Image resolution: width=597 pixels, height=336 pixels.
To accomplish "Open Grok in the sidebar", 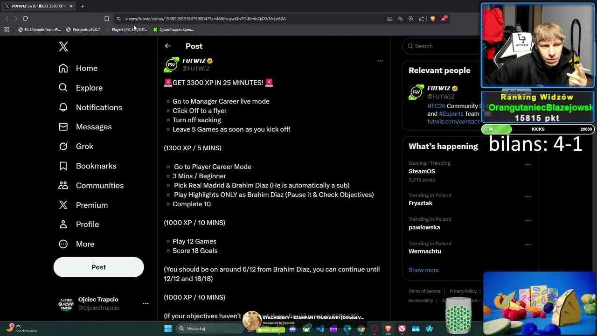I will coord(76,147).
